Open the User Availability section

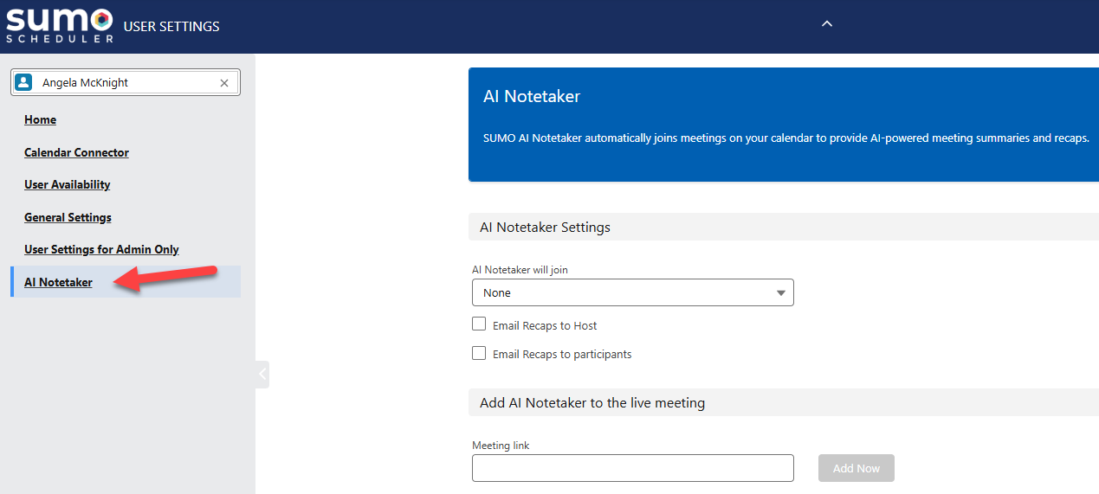point(67,184)
